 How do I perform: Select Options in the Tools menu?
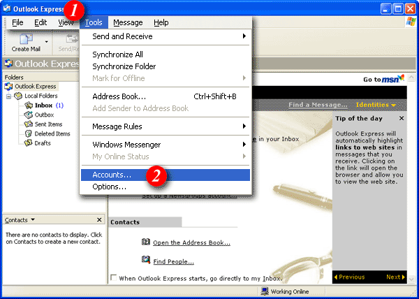(109, 187)
